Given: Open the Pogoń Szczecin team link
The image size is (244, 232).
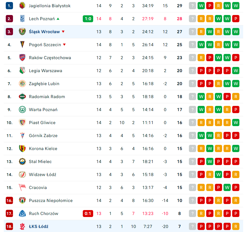Looking at the screenshot, I should point(45,45).
